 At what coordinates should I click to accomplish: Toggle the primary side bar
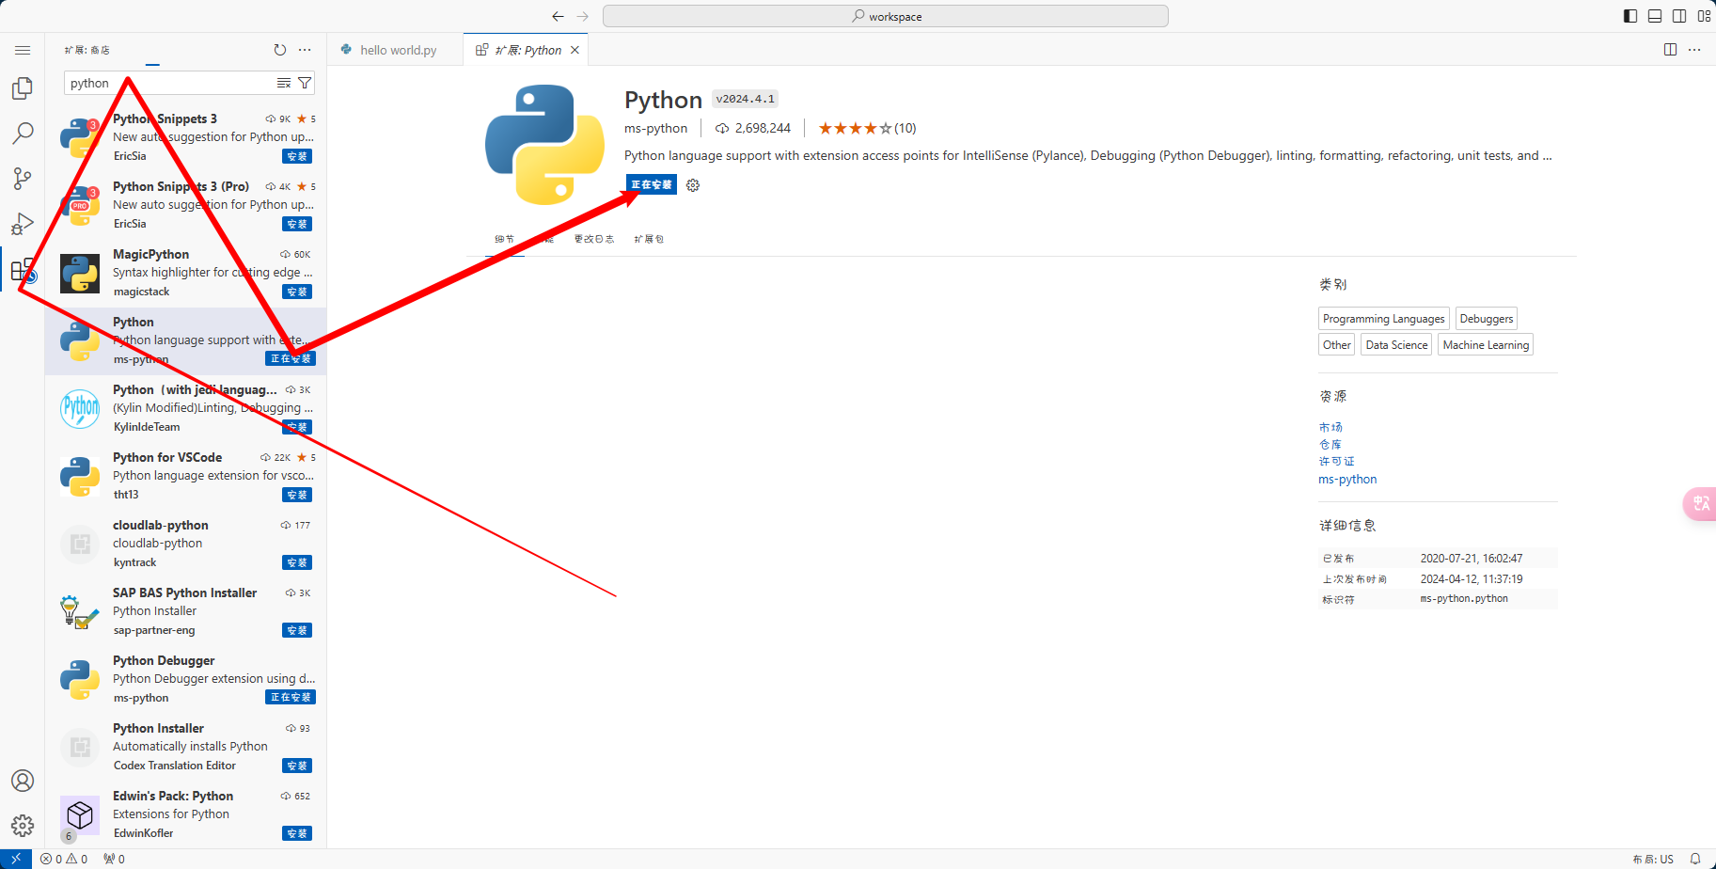click(x=1630, y=16)
